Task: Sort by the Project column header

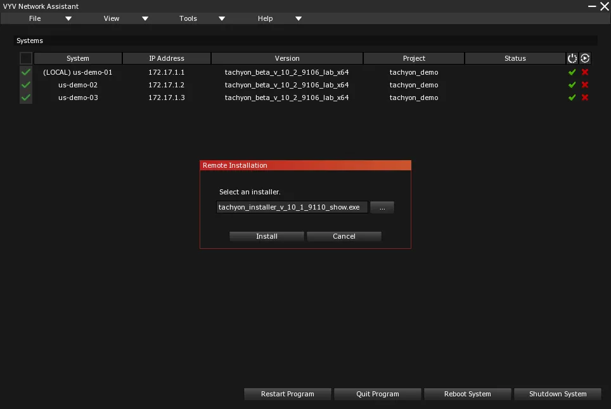Action: pyautogui.click(x=414, y=58)
